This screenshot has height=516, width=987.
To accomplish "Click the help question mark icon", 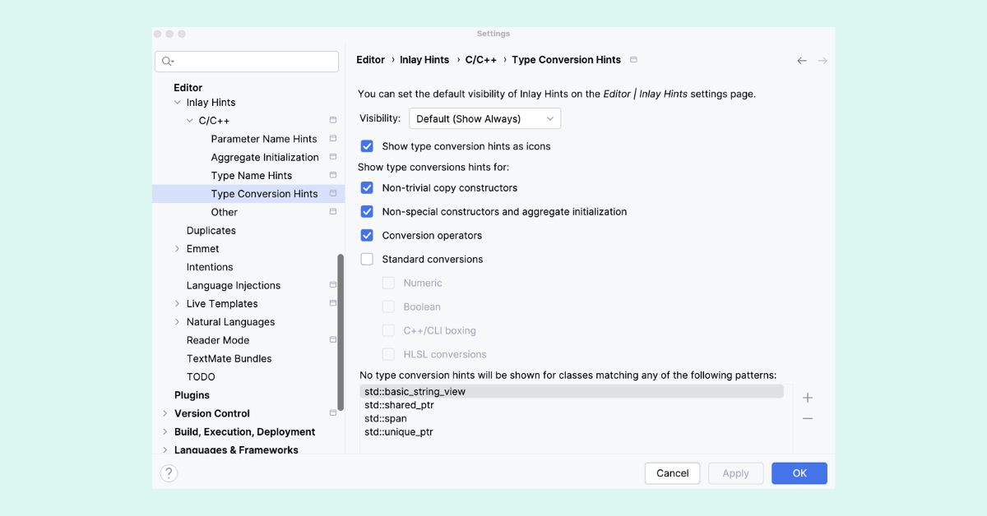I will (x=169, y=473).
